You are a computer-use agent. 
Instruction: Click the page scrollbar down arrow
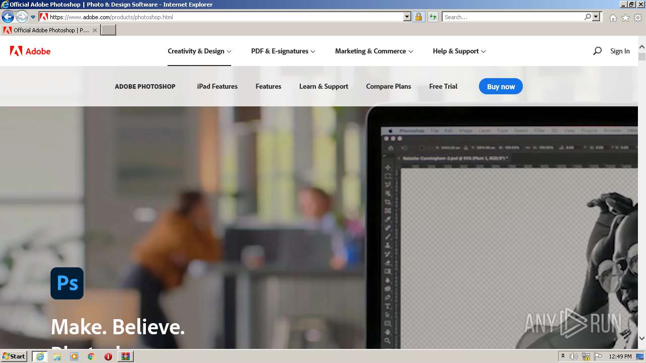pyautogui.click(x=642, y=338)
